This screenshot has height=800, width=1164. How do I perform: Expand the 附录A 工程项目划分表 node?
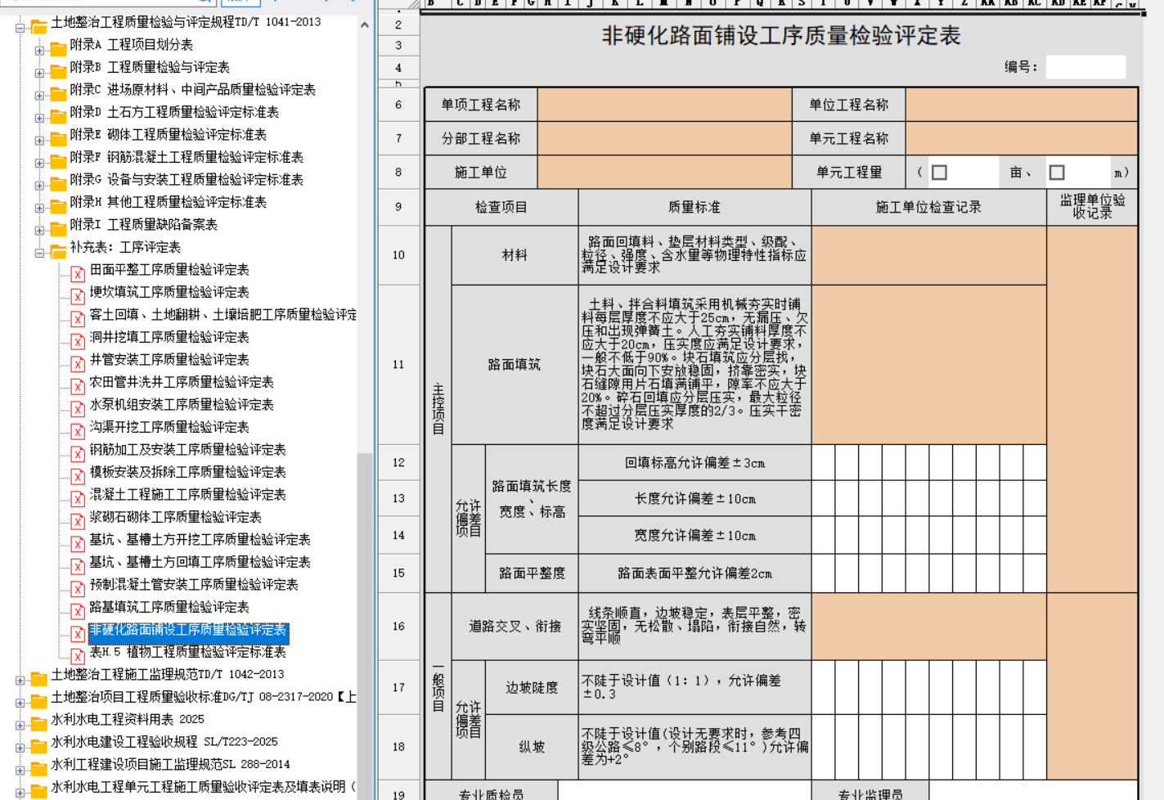pyautogui.click(x=39, y=51)
